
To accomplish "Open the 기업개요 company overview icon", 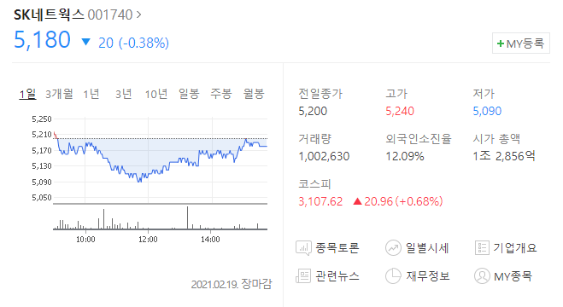I will [x=482, y=248].
